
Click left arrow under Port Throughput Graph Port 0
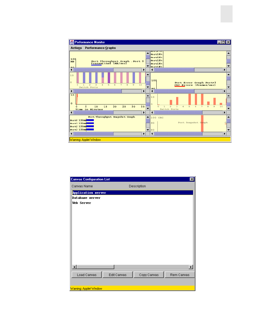(x=71, y=70)
